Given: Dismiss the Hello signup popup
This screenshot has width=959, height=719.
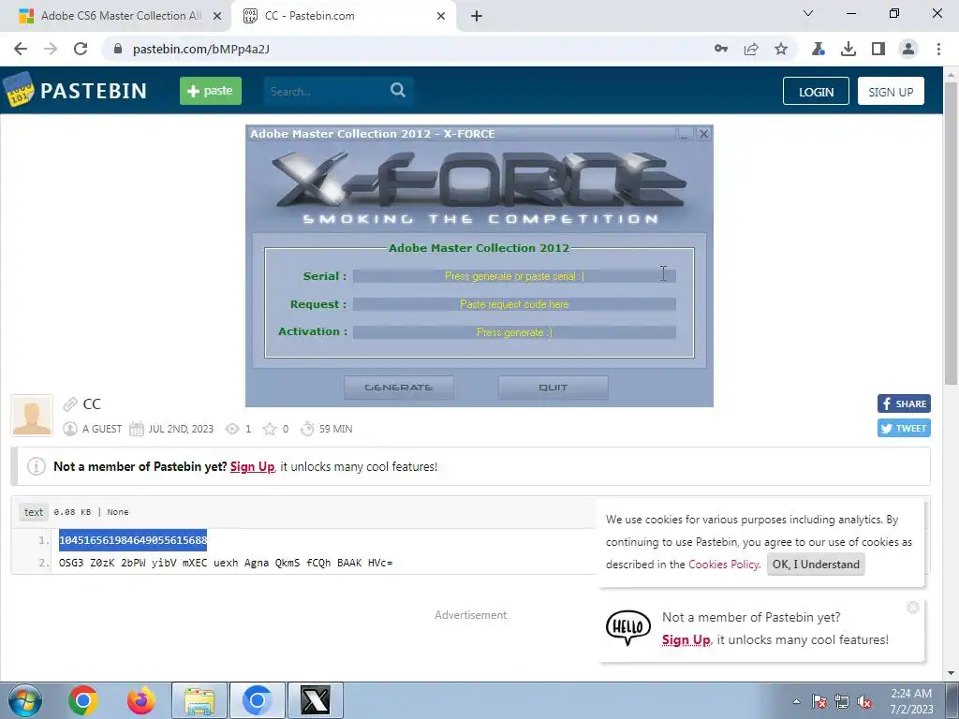Looking at the screenshot, I should 913,607.
